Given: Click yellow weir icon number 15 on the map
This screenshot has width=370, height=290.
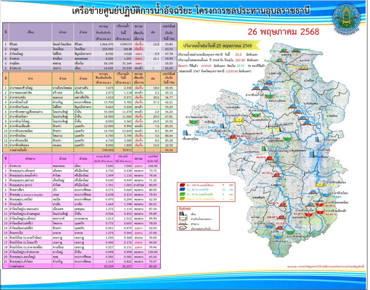Looking at the screenshot, I should coord(304,68).
